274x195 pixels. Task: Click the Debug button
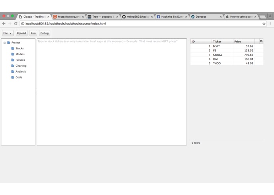(x=45, y=33)
